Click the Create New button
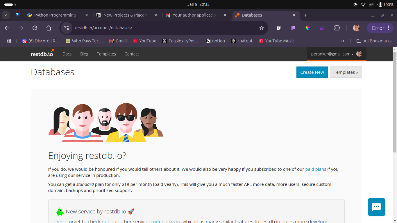 pyautogui.click(x=312, y=72)
